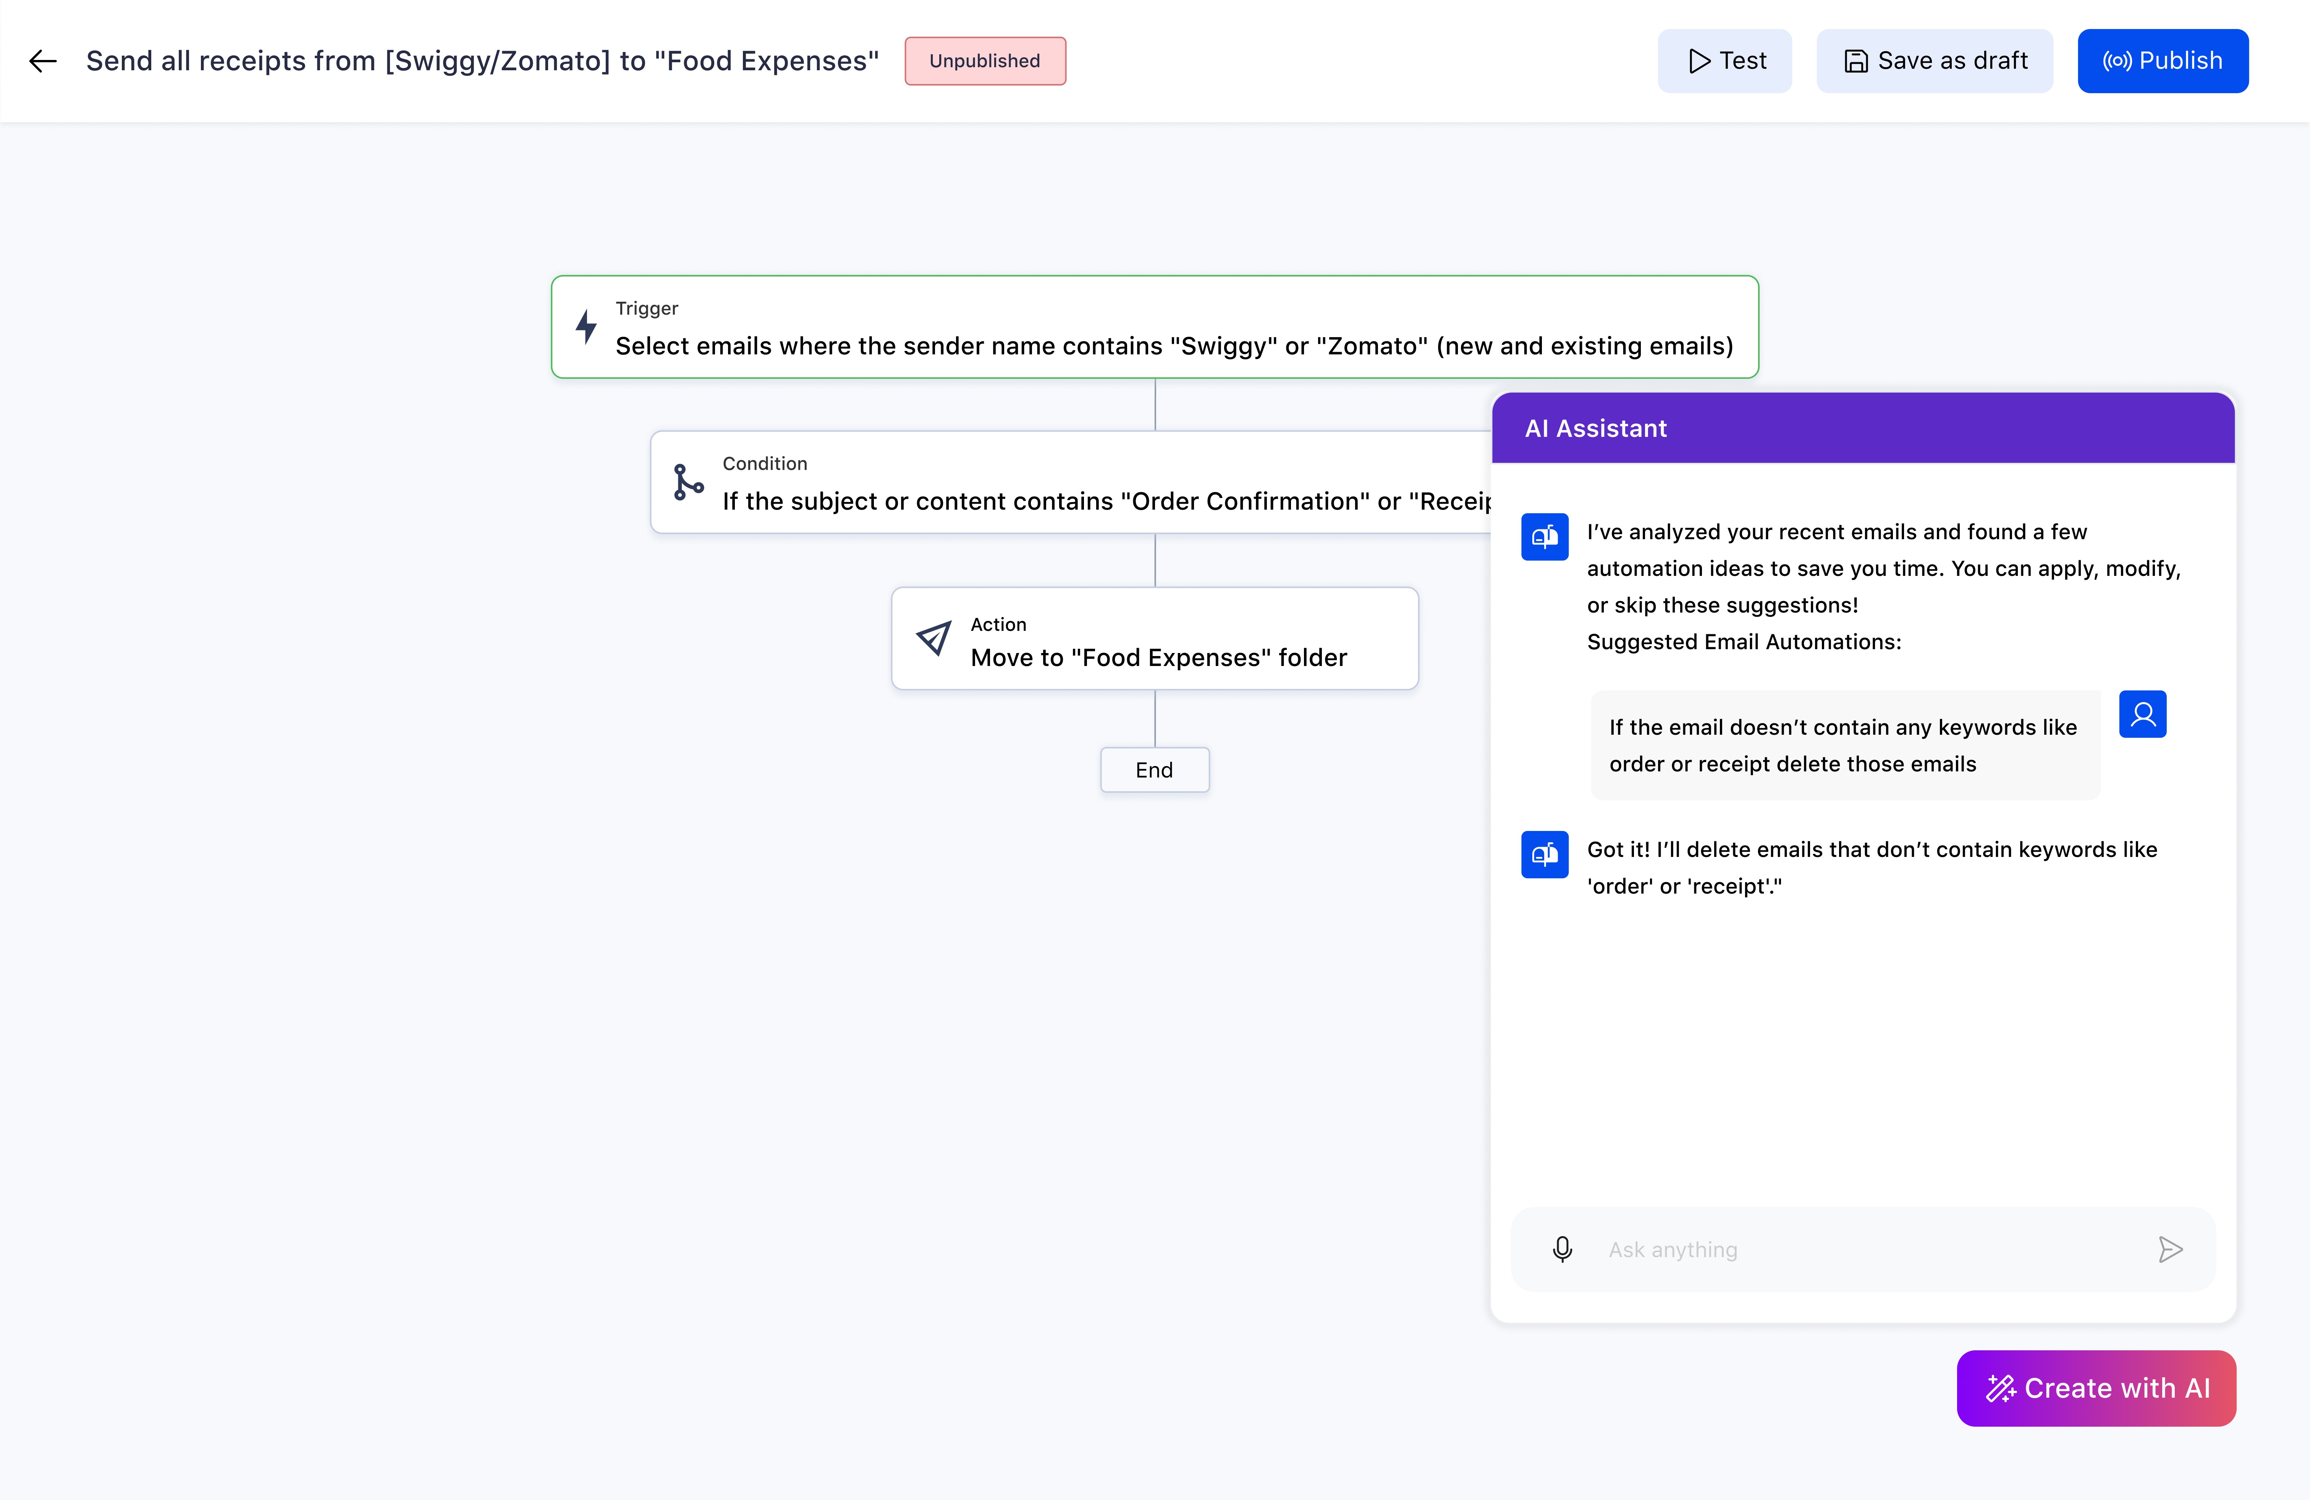
Task: Click the Unpublished status badge
Action: click(985, 61)
